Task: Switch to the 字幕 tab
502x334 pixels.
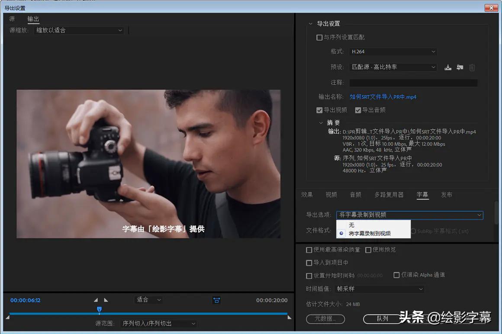Action: [x=422, y=195]
